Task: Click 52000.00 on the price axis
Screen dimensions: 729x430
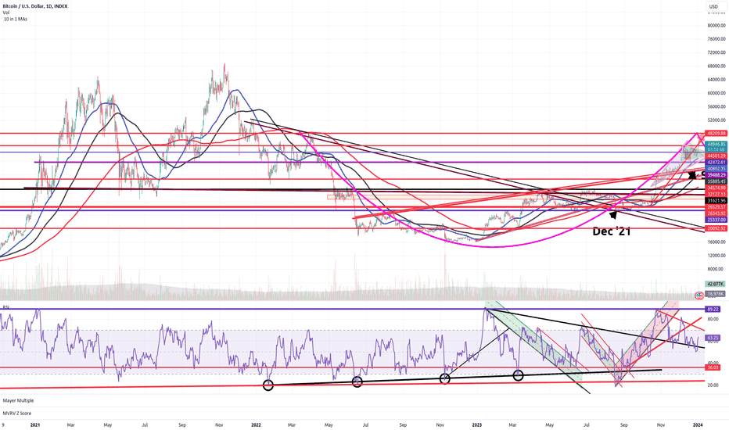Action: (x=716, y=120)
